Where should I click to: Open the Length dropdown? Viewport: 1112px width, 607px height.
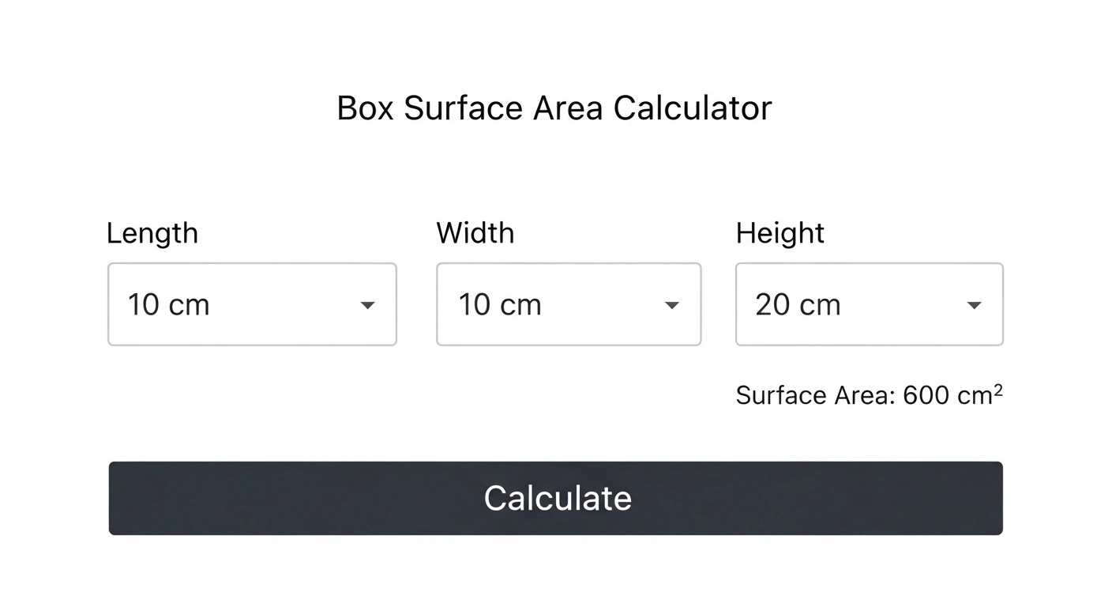coord(252,304)
